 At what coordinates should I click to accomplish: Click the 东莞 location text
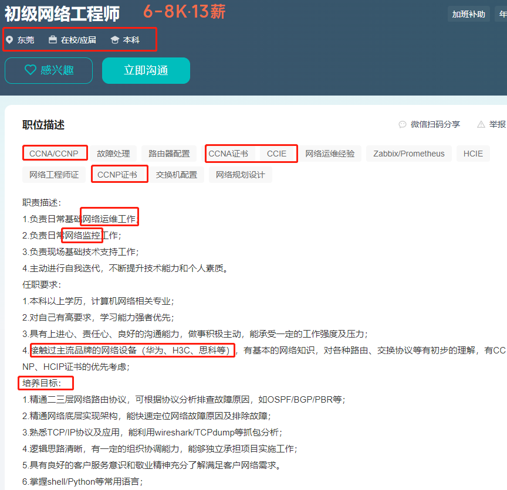[26, 40]
